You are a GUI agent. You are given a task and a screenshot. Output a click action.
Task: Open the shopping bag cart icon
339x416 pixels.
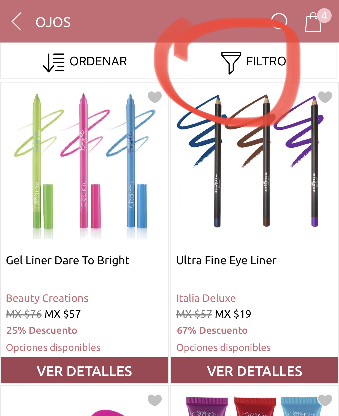tap(313, 23)
